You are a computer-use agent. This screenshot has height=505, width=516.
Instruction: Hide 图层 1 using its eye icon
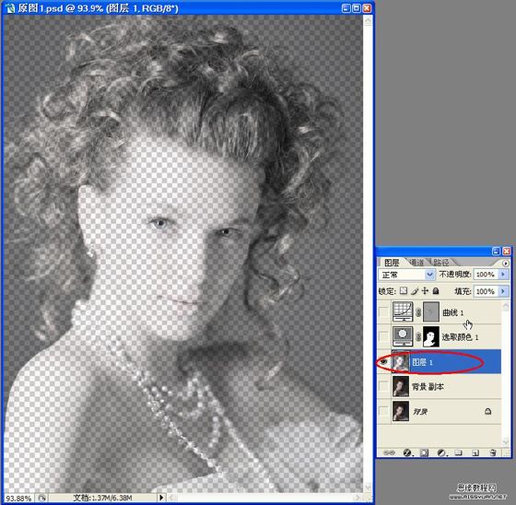pos(384,361)
